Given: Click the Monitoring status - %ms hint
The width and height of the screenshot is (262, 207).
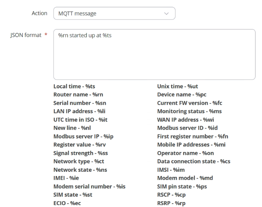Looking at the screenshot, I should 189,111.
